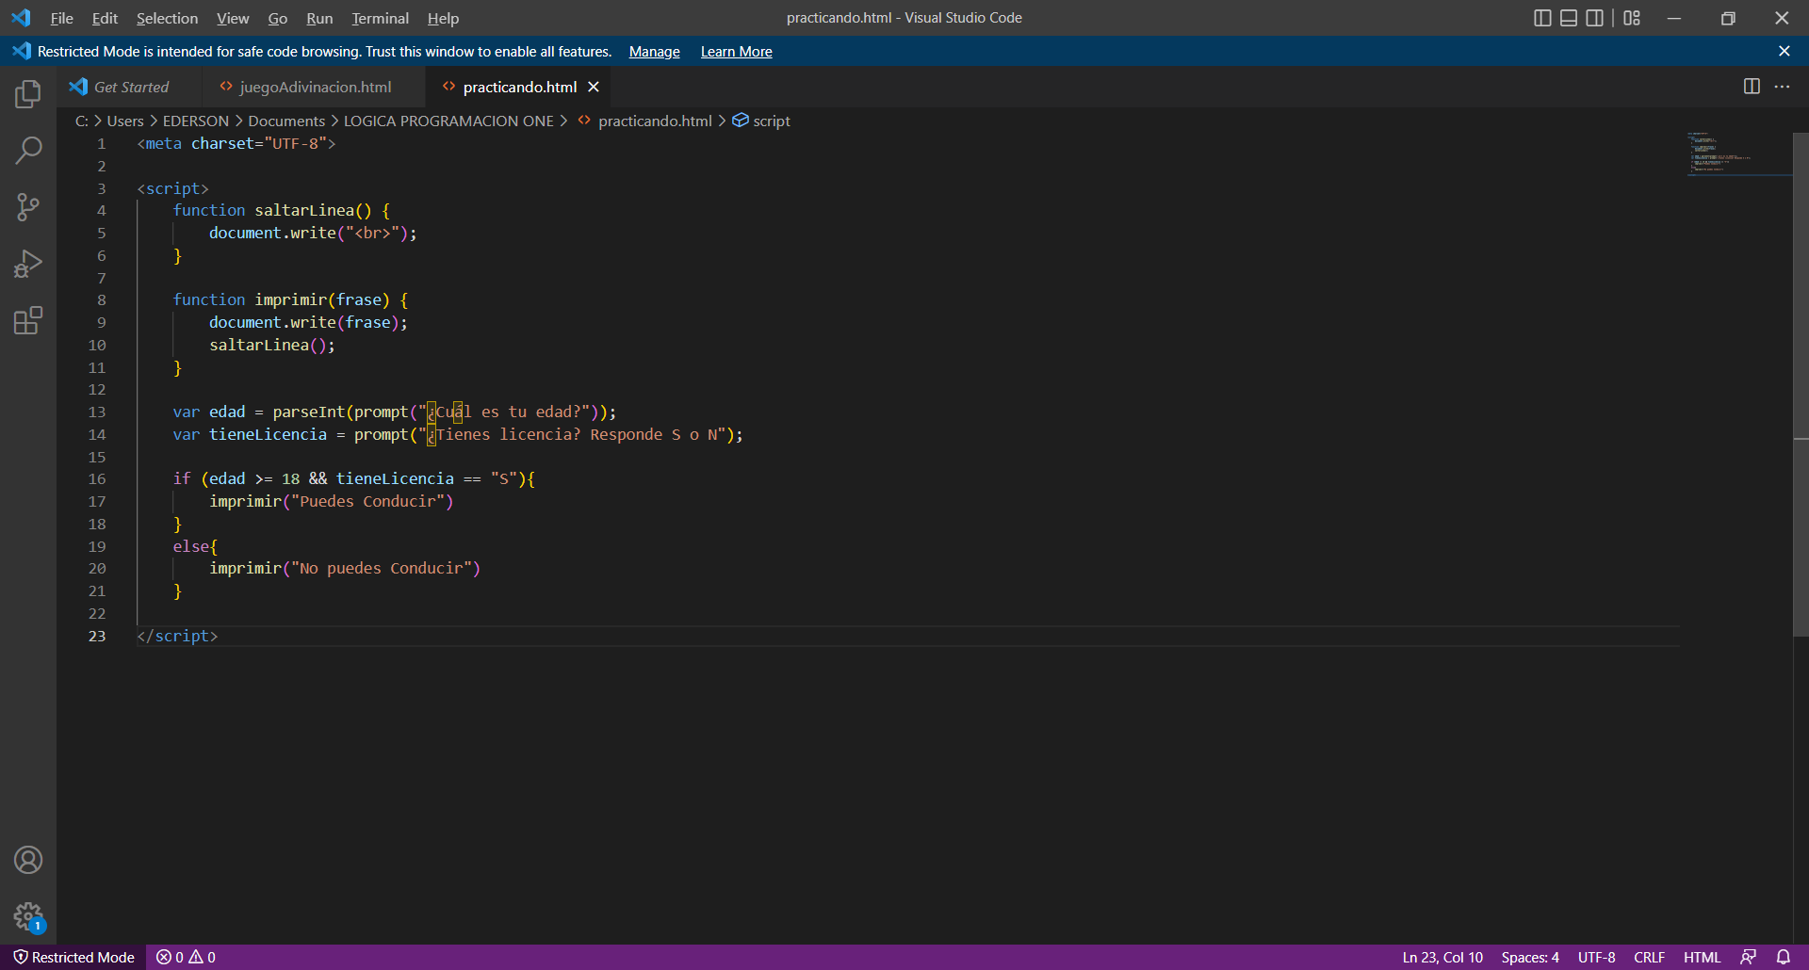1809x970 pixels.
Task: Dismiss the Restricted Mode banner
Action: click(x=1784, y=51)
